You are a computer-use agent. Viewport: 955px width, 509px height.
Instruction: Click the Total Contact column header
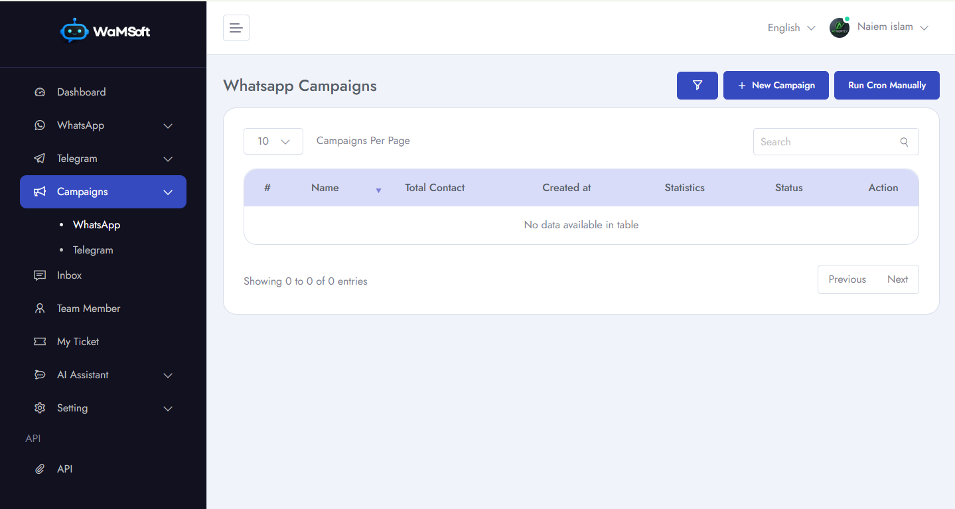point(435,188)
